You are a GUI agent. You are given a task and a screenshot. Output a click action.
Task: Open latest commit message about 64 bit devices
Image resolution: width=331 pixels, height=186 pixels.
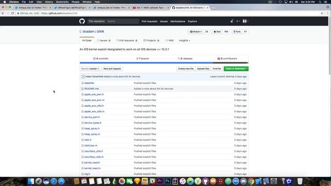click(x=122, y=76)
